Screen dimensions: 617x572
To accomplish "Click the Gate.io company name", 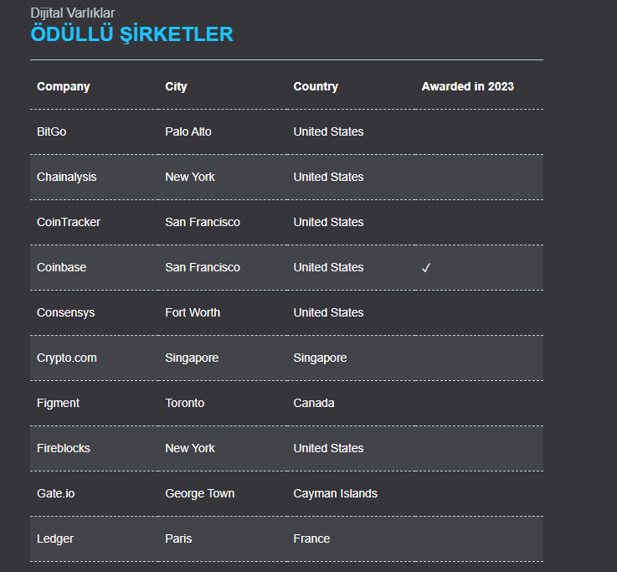I will (56, 493).
